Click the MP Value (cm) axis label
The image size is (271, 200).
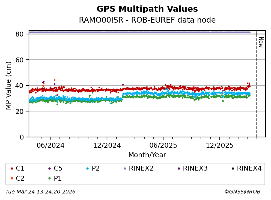click(x=9, y=86)
